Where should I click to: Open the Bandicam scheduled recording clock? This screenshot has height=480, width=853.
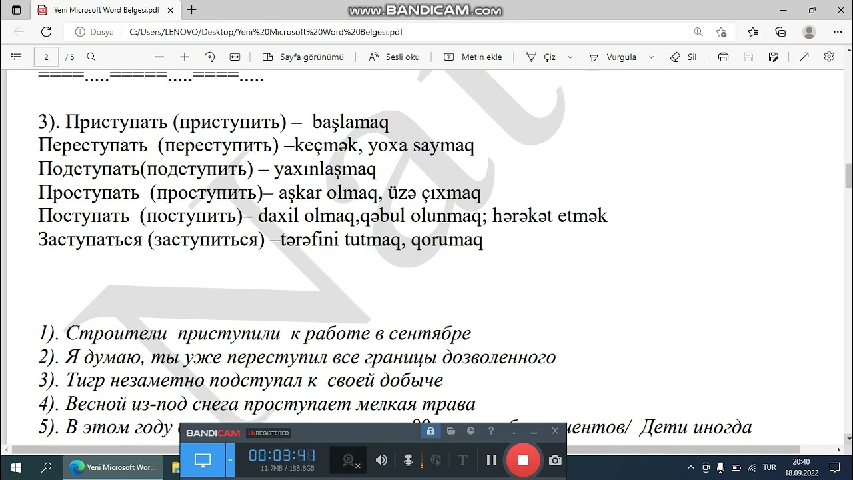[x=471, y=431]
